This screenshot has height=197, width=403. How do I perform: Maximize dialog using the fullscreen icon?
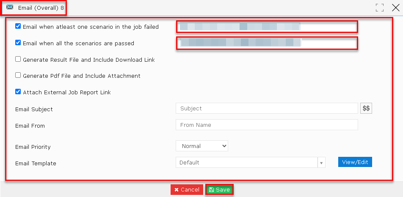click(x=380, y=8)
